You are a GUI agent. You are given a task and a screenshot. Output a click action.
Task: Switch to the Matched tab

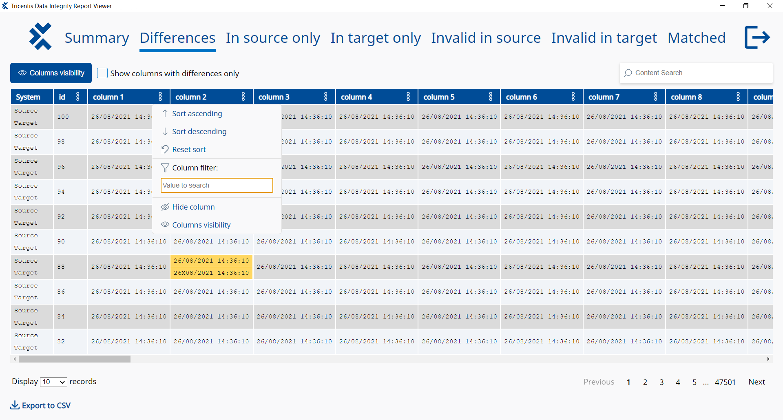pos(697,38)
